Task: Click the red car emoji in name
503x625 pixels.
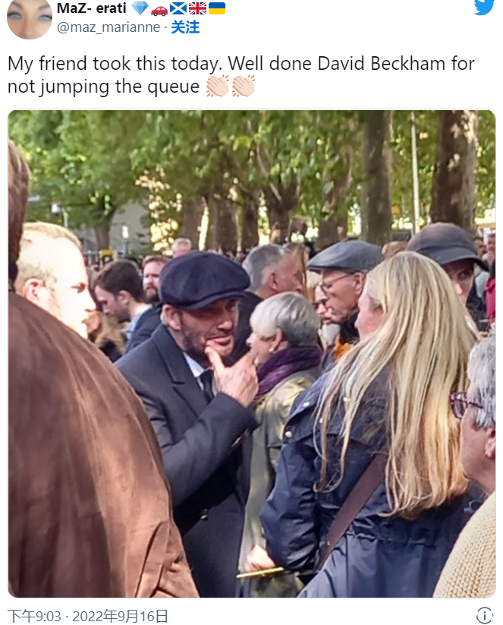Action: pyautogui.click(x=159, y=10)
